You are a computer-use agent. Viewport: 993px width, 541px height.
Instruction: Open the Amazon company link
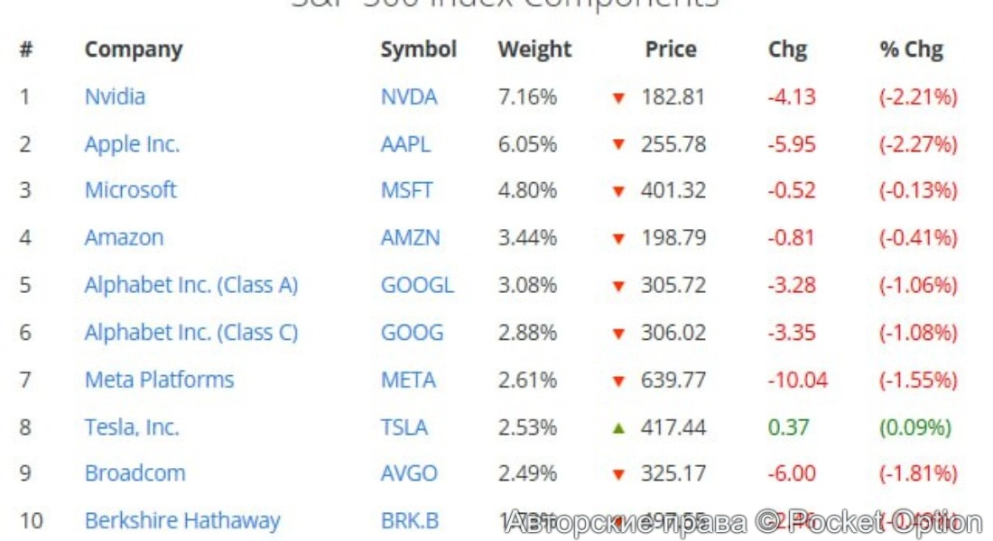[124, 238]
